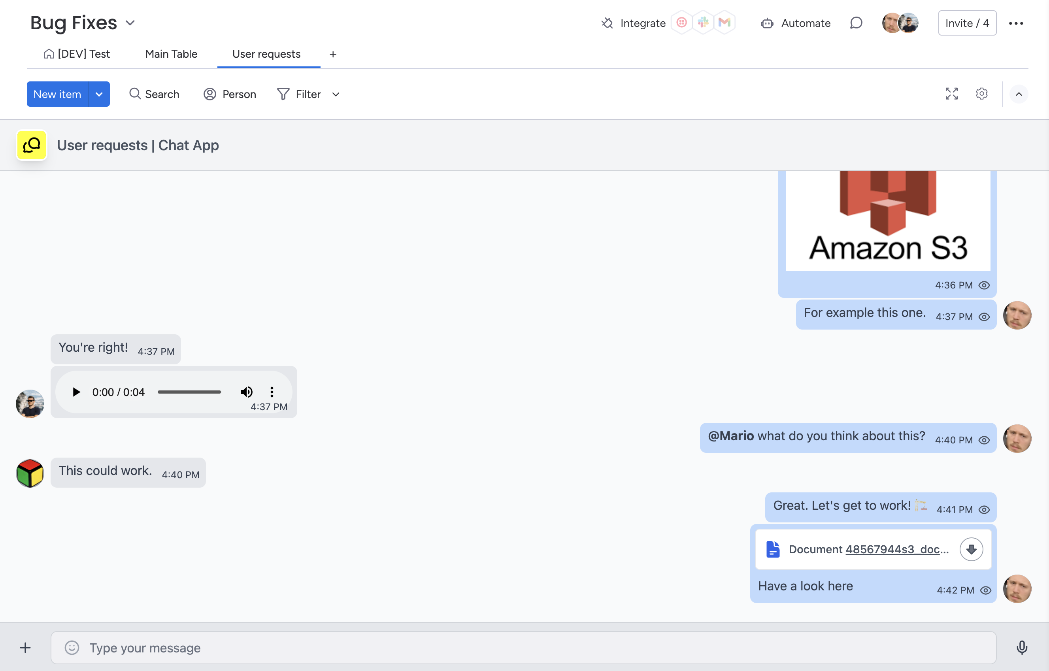
Task: Click the seen eye on 'Have a look here'
Action: click(985, 590)
